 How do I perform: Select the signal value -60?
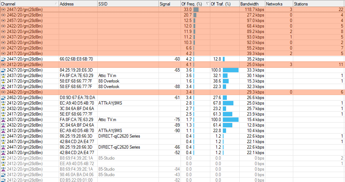point(177,59)
